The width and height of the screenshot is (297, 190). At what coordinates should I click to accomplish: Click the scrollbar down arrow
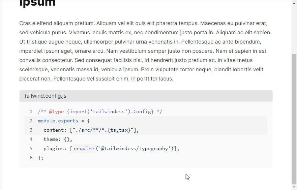[x=294, y=187]
